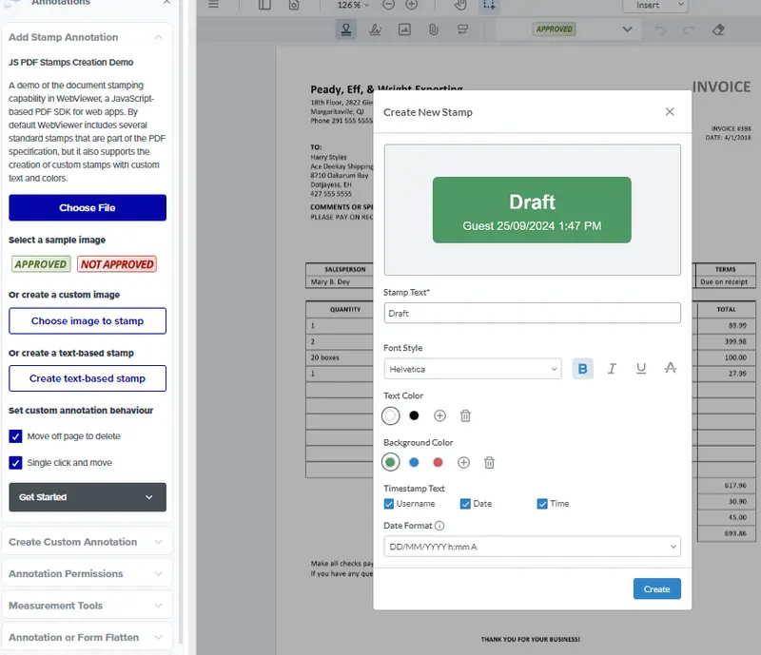Image resolution: width=761 pixels, height=655 pixels.
Task: Open the Helvetica font dropdown
Action: [473, 369]
